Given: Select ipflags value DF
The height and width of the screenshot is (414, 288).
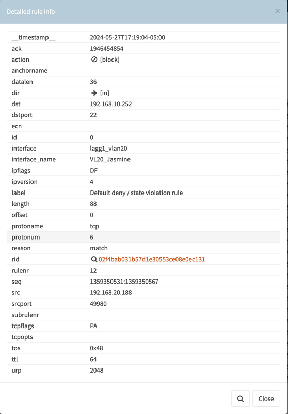Looking at the screenshot, I should pyautogui.click(x=94, y=171).
